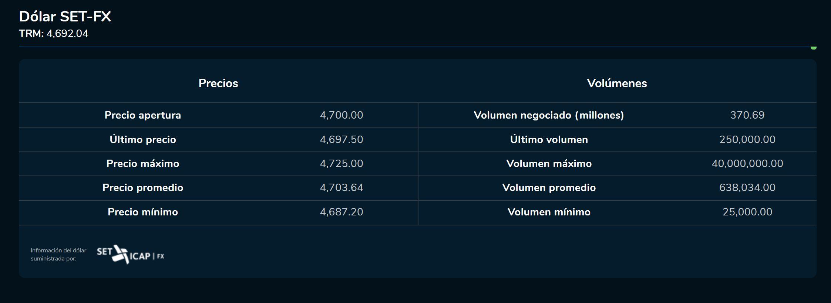Image resolution: width=831 pixels, height=303 pixels.
Task: Click the traded volume value 370.69
Action: tap(747, 115)
